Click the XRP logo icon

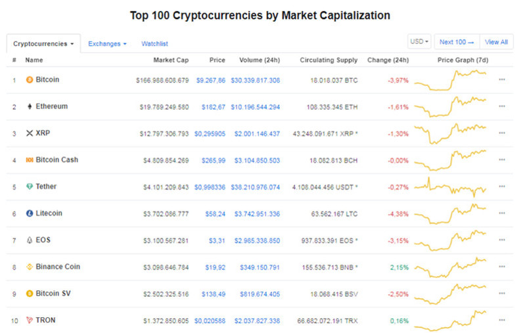coord(30,133)
